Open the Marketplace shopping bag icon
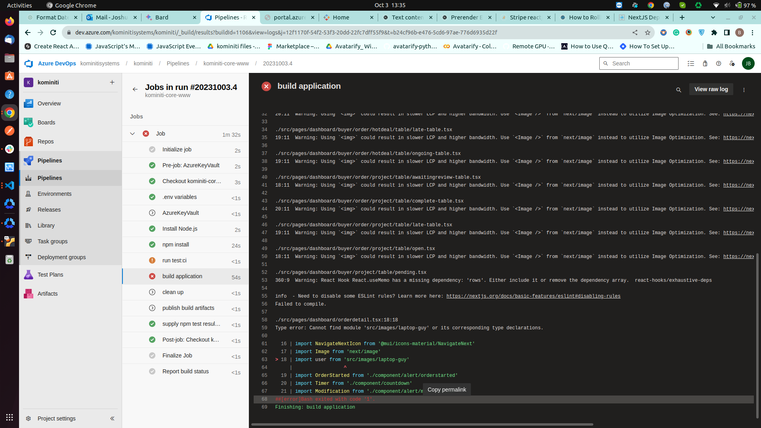761x428 pixels. point(705,63)
